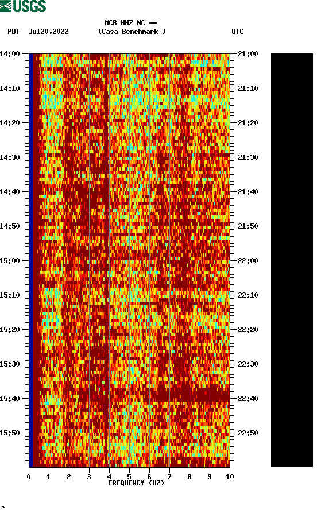Click the '14:30' PDT time label
The height and width of the screenshot is (513, 317).
coord(10,157)
